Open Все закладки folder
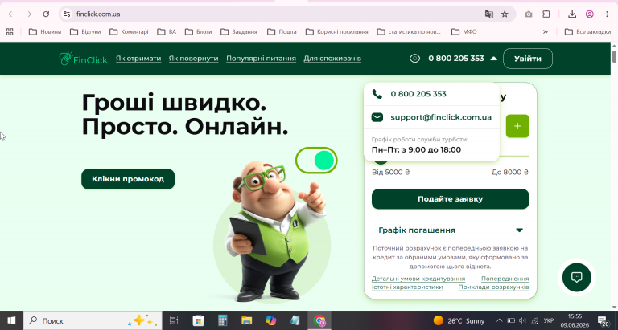This screenshot has width=618, height=330. (x=587, y=31)
